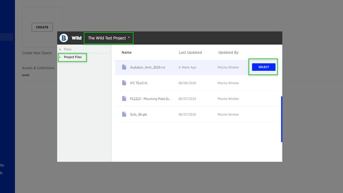Click the A Week Ago date cell

[x=187, y=67]
